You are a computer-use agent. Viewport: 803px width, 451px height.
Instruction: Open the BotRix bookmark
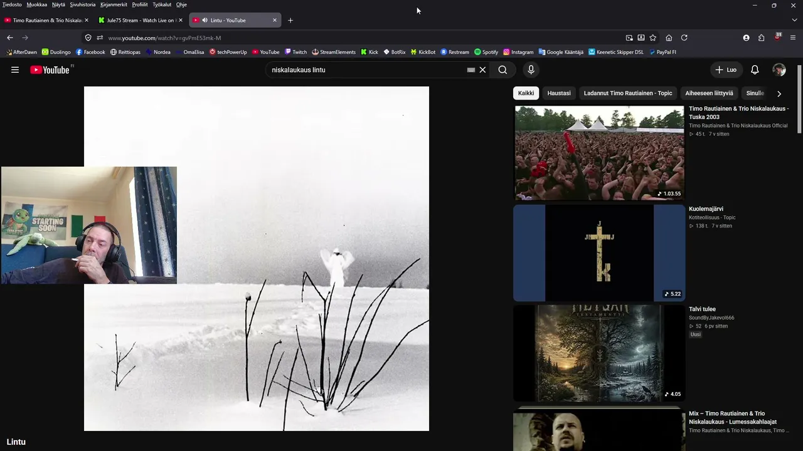coord(395,52)
